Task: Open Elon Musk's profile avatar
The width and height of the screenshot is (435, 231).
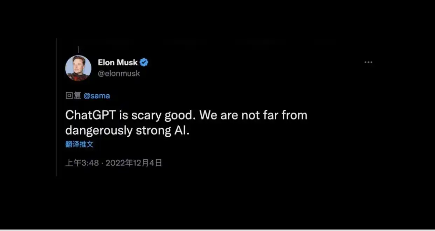Action: (78, 68)
